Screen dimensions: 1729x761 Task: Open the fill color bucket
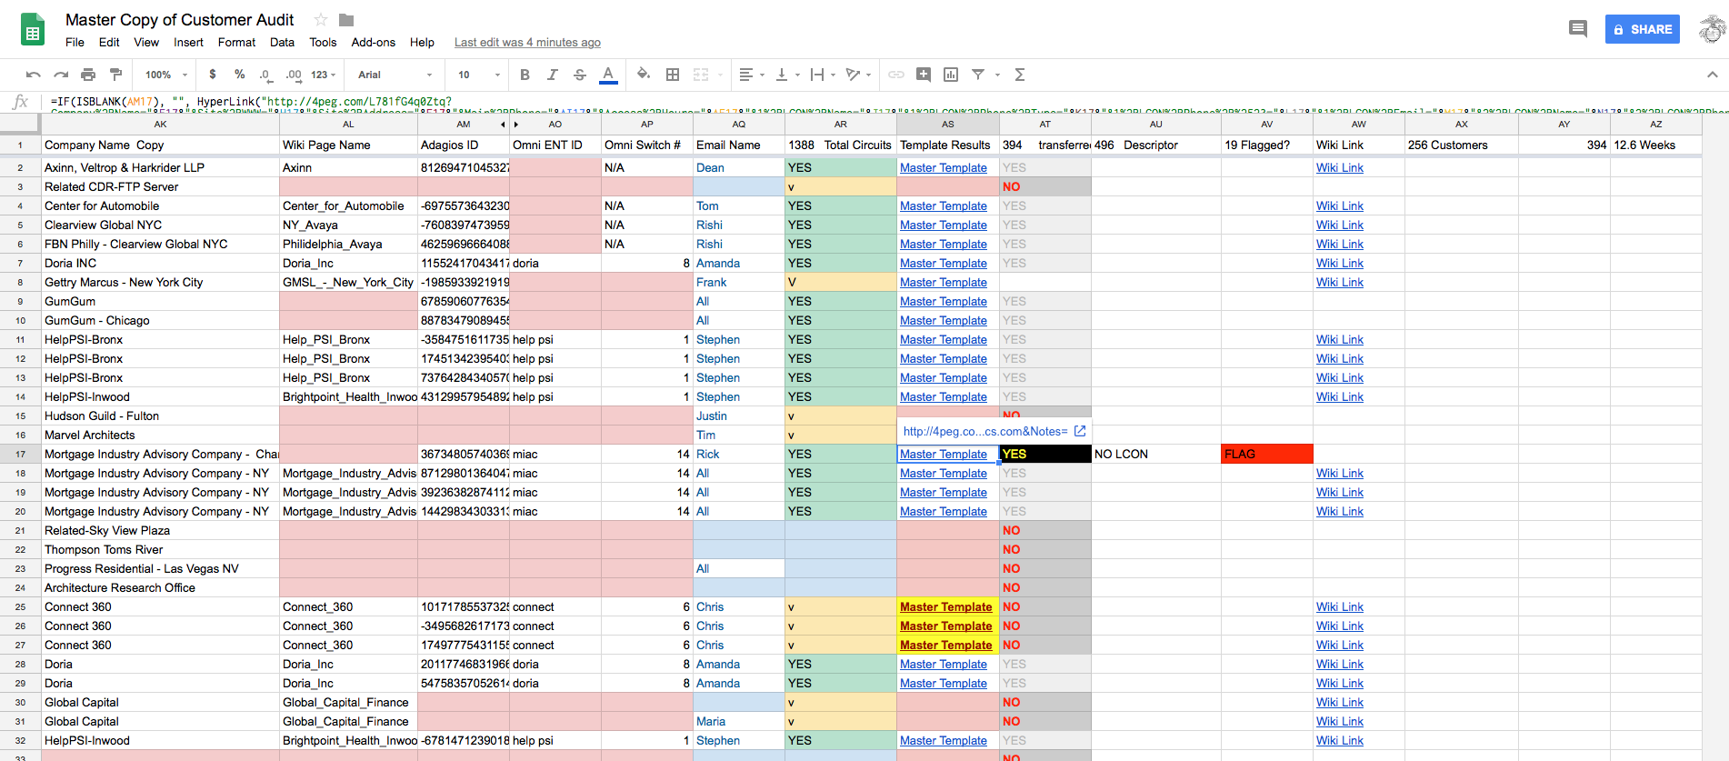[x=644, y=75]
